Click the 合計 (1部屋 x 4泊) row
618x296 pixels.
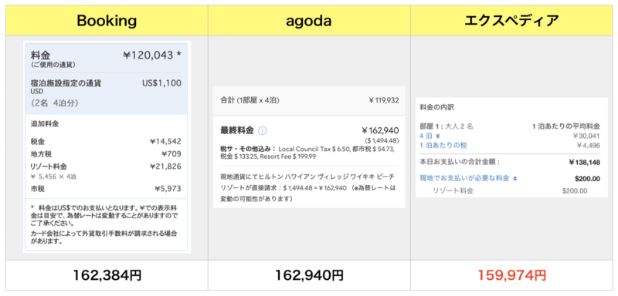(x=309, y=101)
